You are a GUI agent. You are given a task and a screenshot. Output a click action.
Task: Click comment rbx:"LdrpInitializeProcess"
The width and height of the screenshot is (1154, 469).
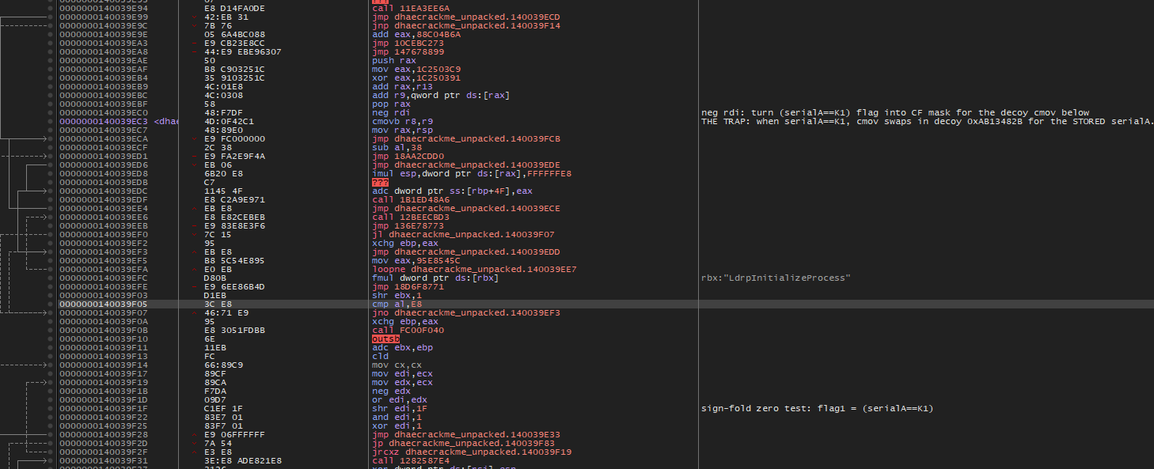776,278
